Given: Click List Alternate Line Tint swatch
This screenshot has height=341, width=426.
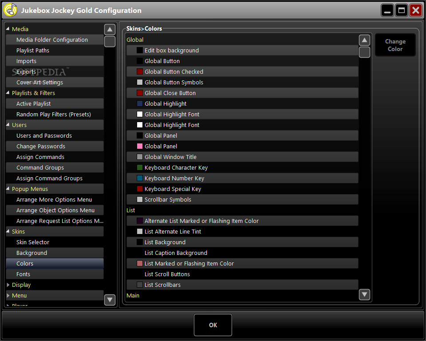Looking at the screenshot, I should 139,231.
